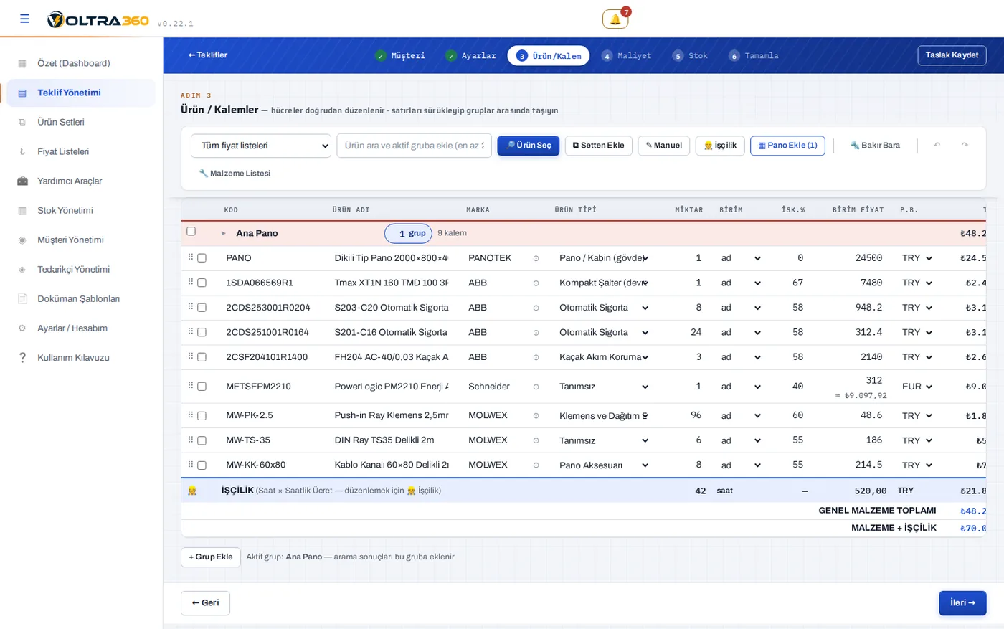Click the drag handle of the MW-KK-60x80 row
Image resolution: width=1004 pixels, height=629 pixels.
coord(191,464)
